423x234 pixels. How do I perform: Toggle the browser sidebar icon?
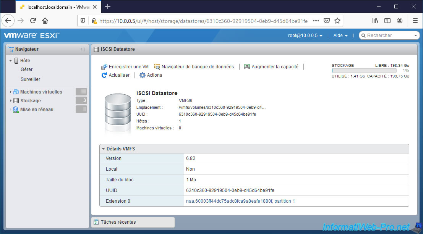click(x=387, y=21)
